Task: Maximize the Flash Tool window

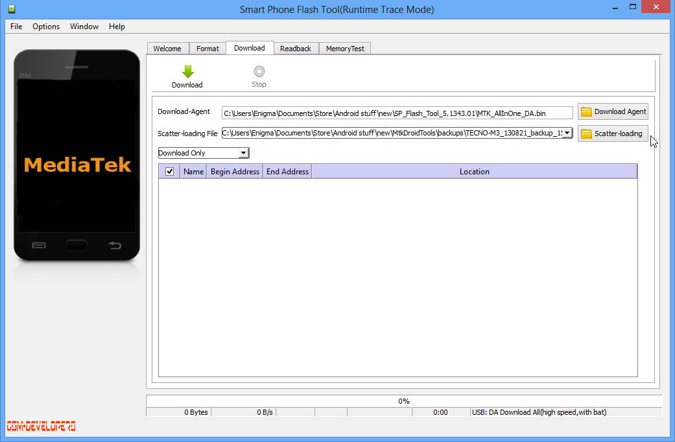Action: pyautogui.click(x=633, y=7)
